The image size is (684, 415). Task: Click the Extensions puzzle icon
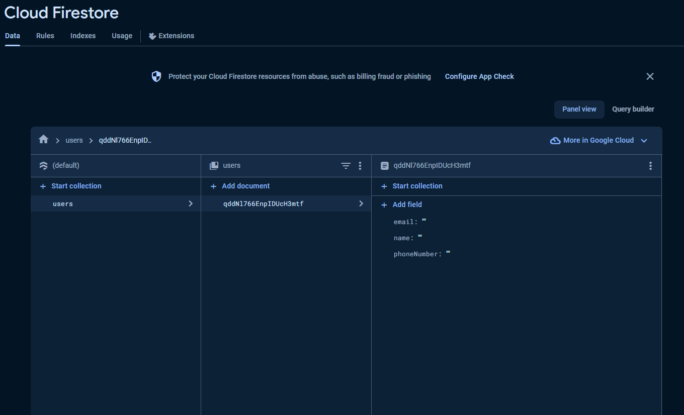[x=152, y=36]
